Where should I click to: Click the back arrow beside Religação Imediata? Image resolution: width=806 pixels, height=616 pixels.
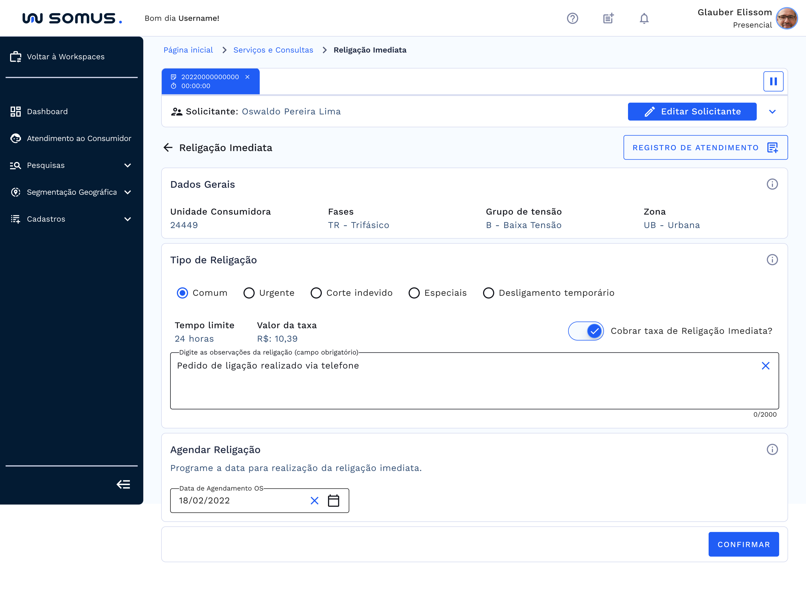click(x=168, y=148)
